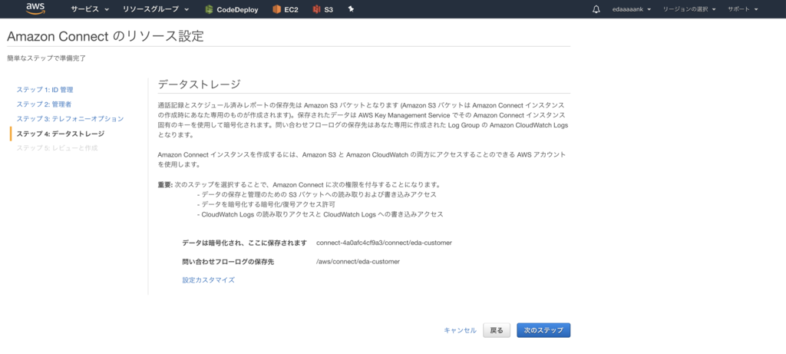786x354 pixels.
Task: Click the S3 path connect-4a0afc4cf9a3/connect/eda-customer
Action: pyautogui.click(x=384, y=243)
